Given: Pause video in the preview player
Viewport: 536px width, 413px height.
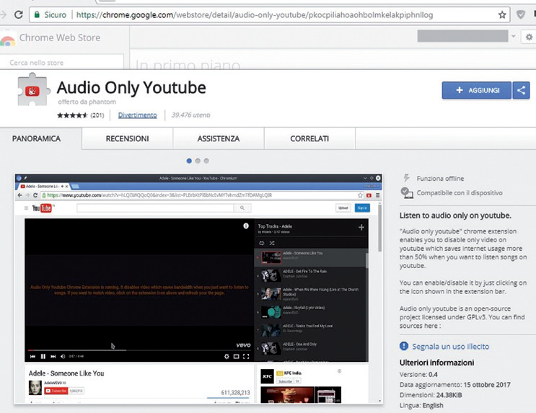Looking at the screenshot, I should coord(43,356).
